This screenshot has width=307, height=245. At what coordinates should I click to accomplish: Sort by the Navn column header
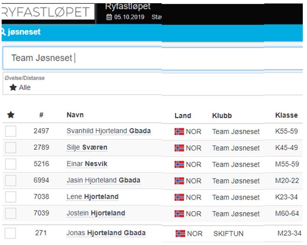tap(75, 115)
